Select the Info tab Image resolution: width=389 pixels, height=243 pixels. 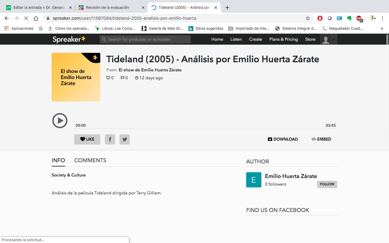(58, 160)
